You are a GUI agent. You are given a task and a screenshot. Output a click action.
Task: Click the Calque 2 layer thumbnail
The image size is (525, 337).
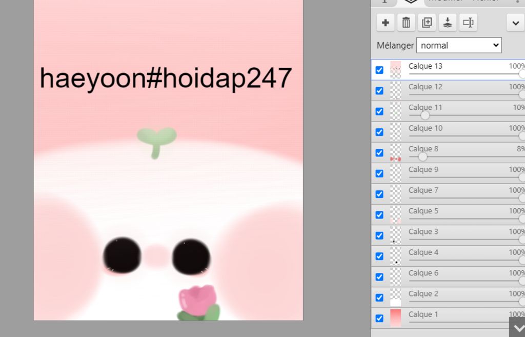pyautogui.click(x=395, y=298)
